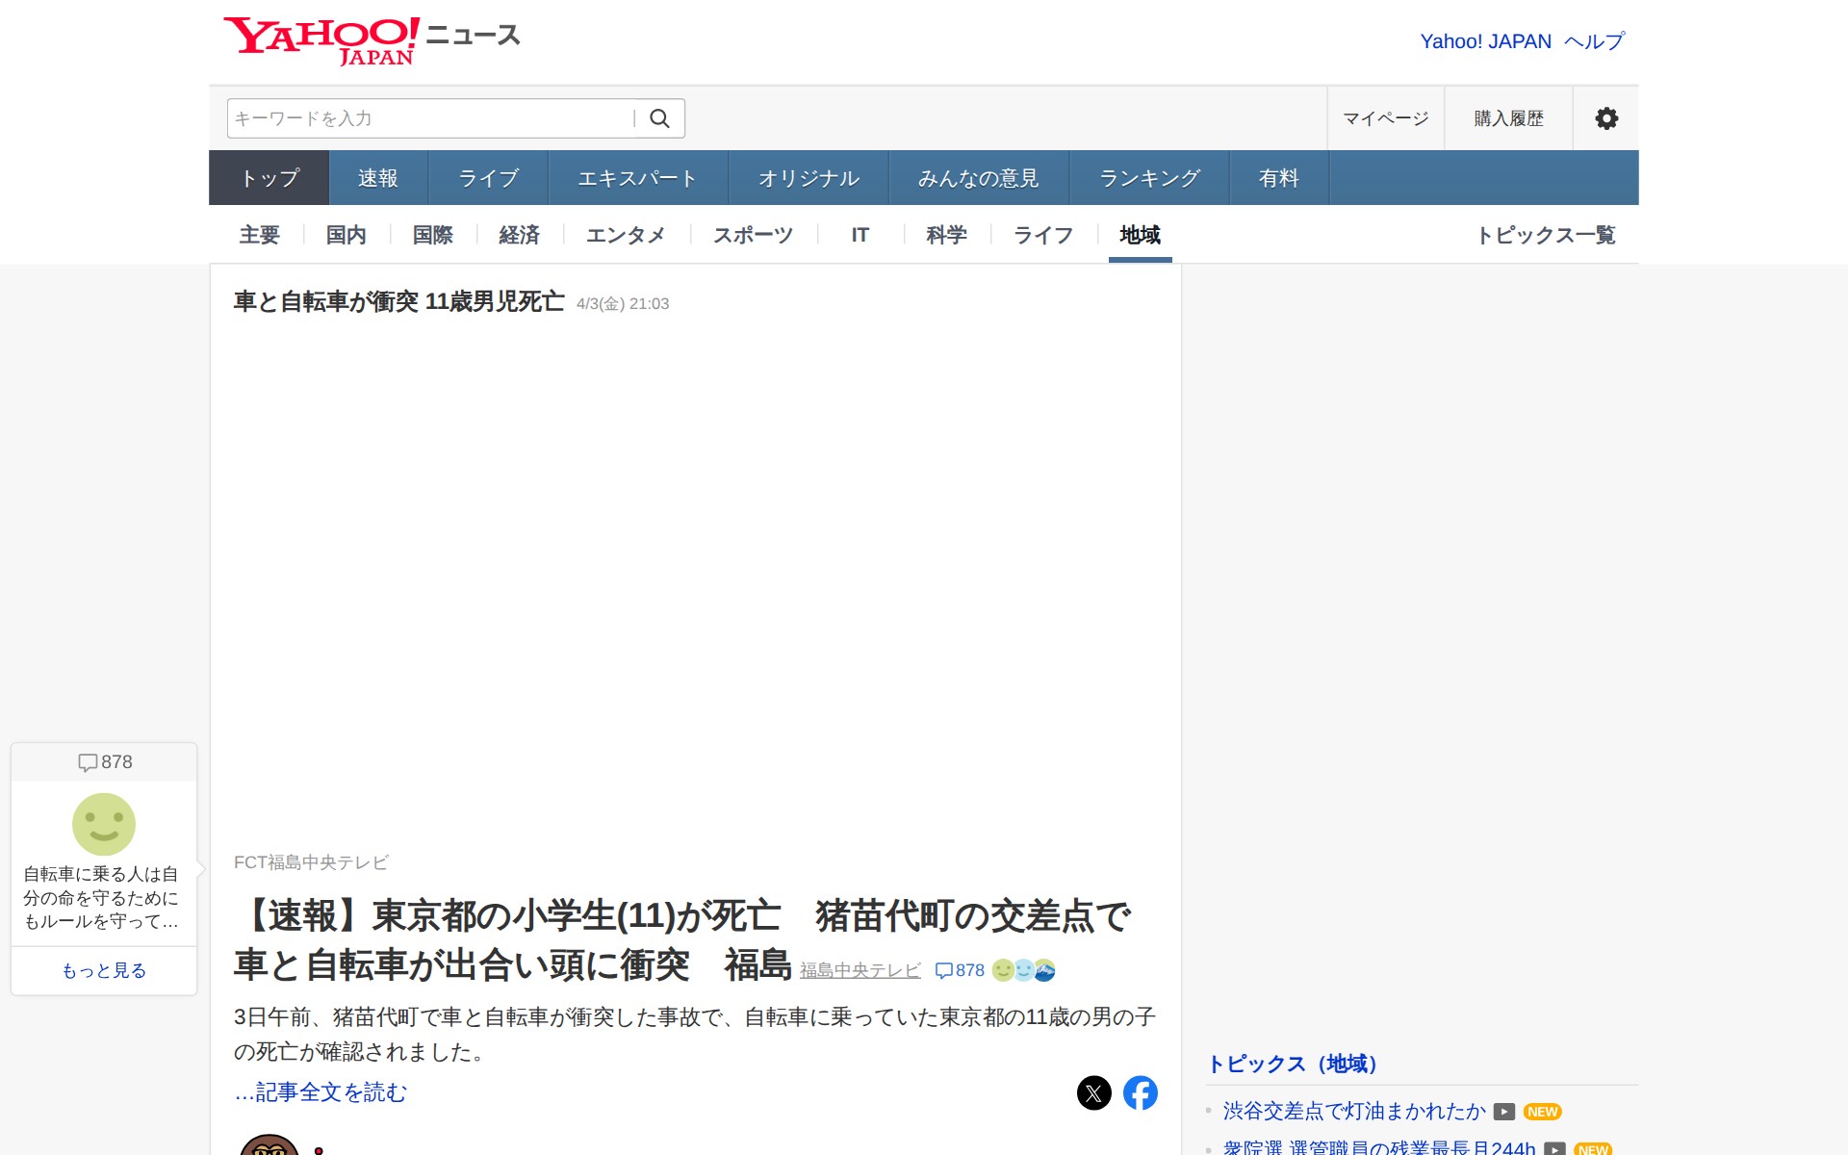Open トピックス一覧 link
The height and width of the screenshot is (1155, 1848).
click(x=1546, y=235)
